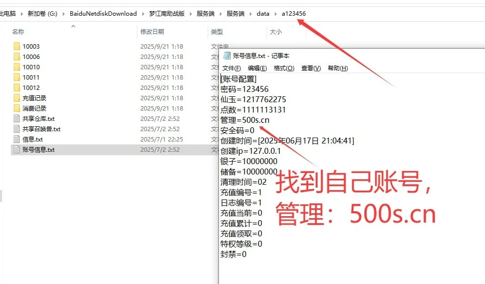
Task: Click a123456 in address bar
Action: point(294,14)
